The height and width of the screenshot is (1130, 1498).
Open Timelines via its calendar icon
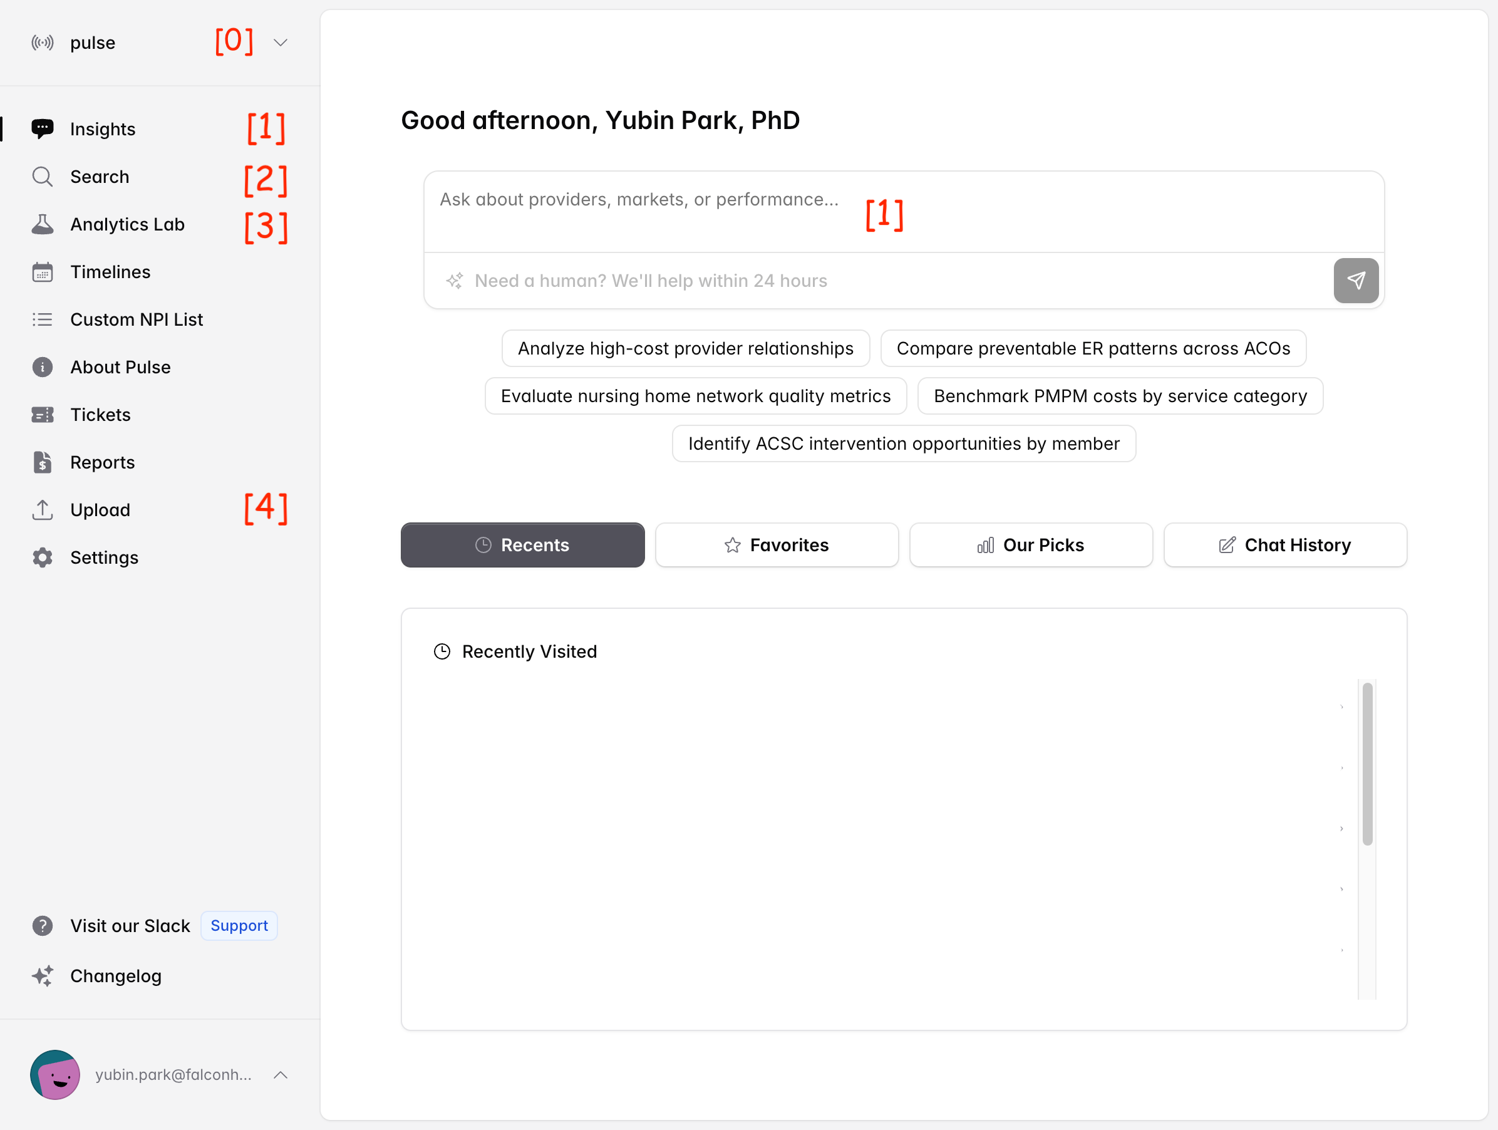[x=42, y=272]
